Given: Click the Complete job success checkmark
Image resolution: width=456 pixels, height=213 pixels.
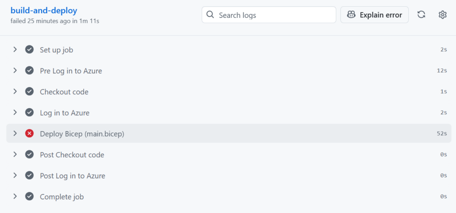Looking at the screenshot, I should (29, 197).
